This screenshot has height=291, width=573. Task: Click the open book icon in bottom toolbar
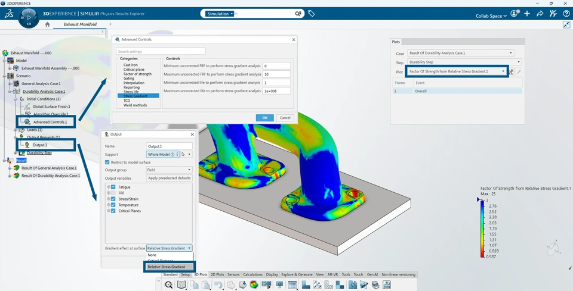coord(181,285)
